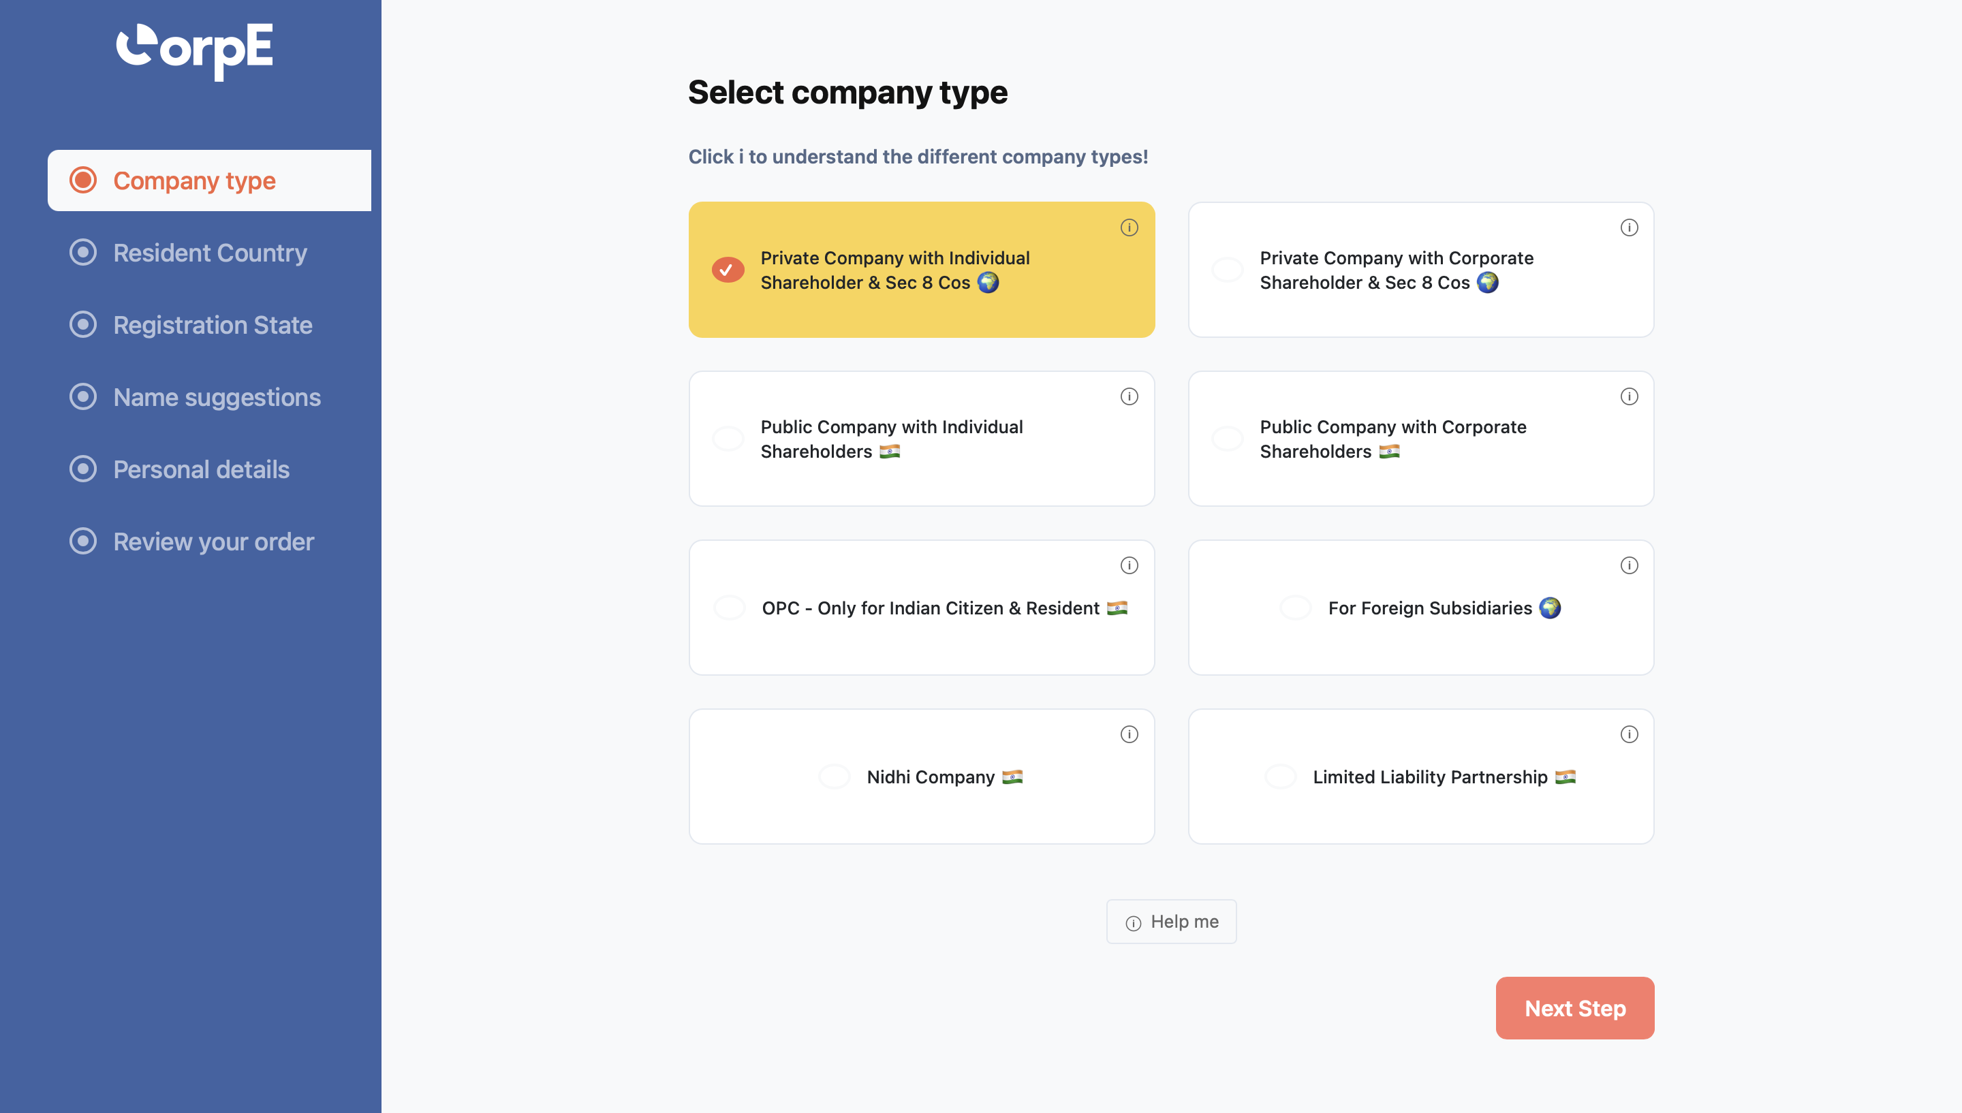View info about Limited Liability Partnership
Image resolution: width=1962 pixels, height=1113 pixels.
(x=1629, y=734)
